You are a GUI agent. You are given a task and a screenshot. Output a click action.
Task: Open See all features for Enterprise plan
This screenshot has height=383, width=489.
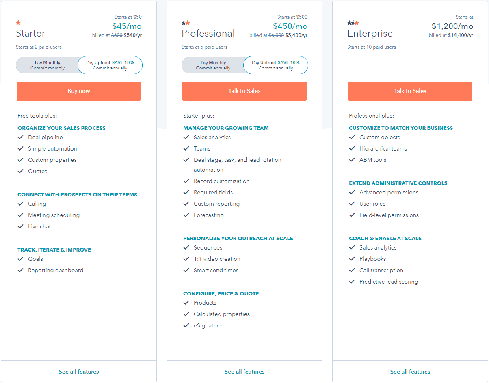[x=410, y=372]
